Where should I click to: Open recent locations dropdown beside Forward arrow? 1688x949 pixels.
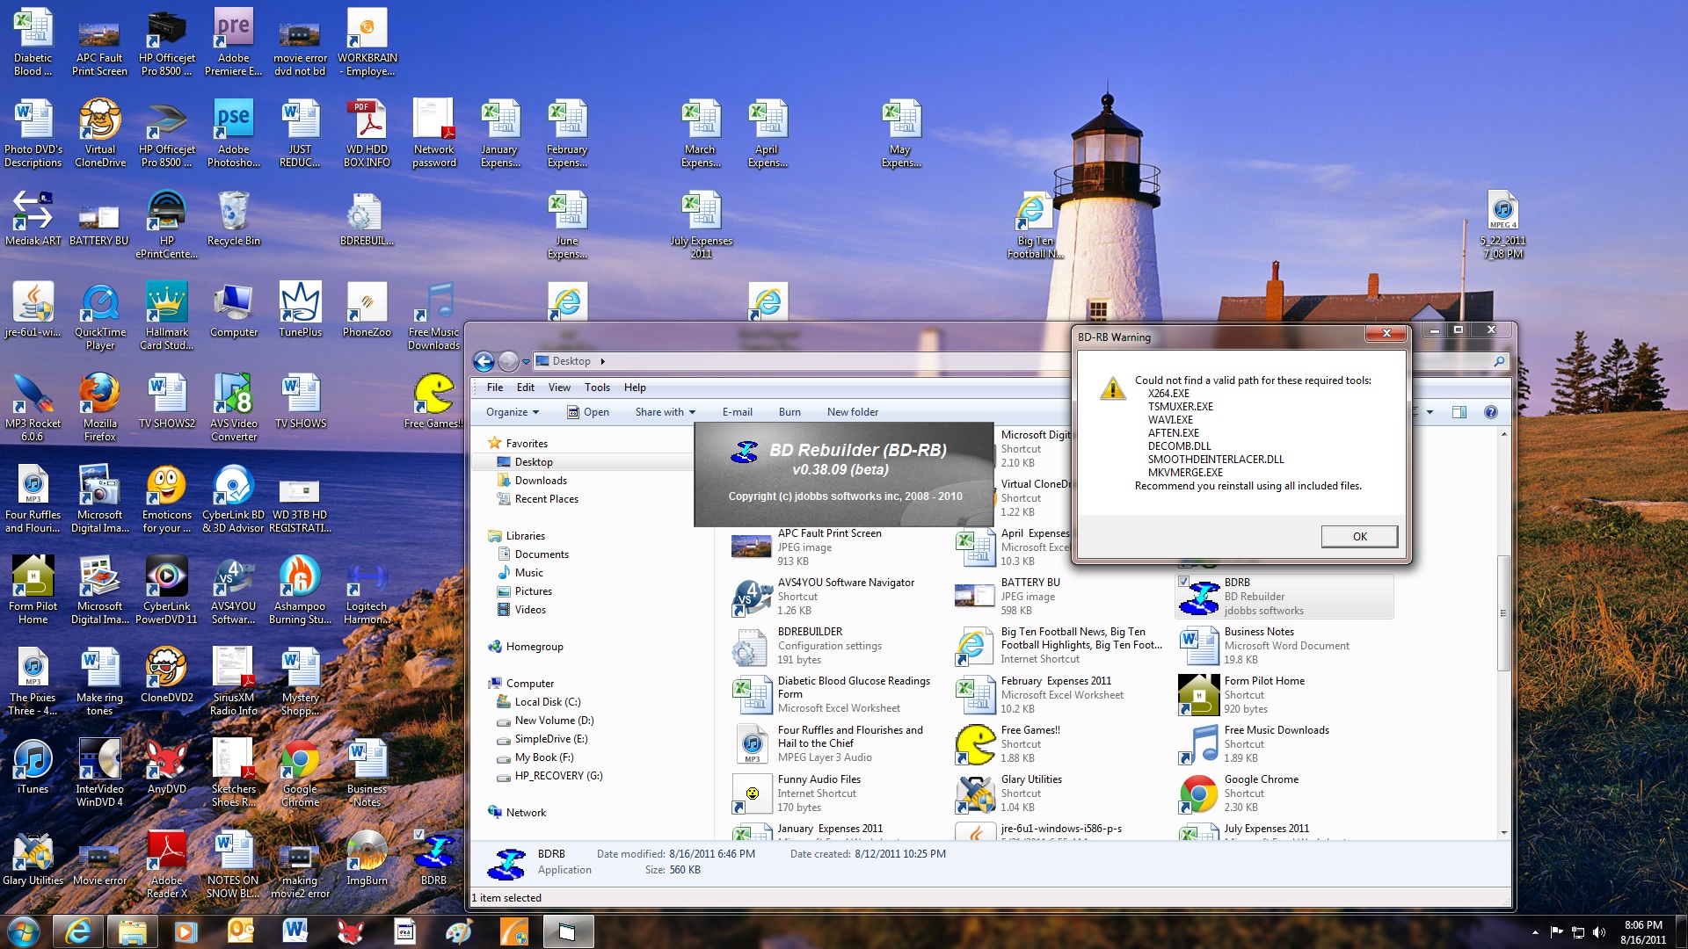[x=526, y=361]
